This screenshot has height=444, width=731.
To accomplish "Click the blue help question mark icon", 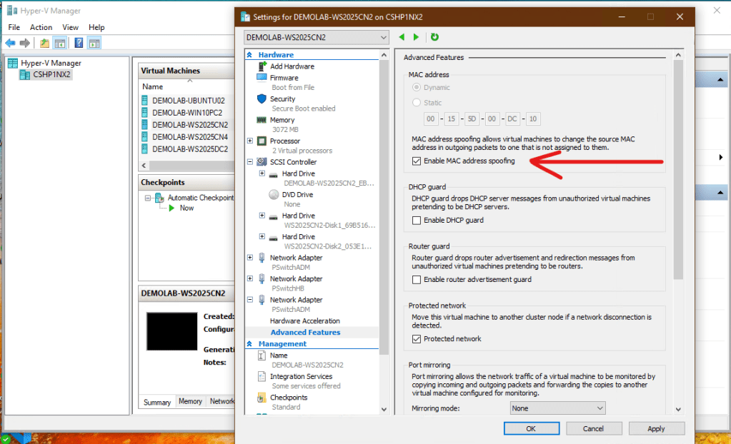I will point(79,43).
